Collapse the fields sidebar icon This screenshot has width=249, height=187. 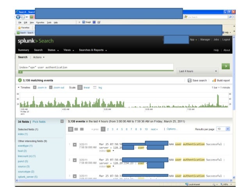[62, 121]
